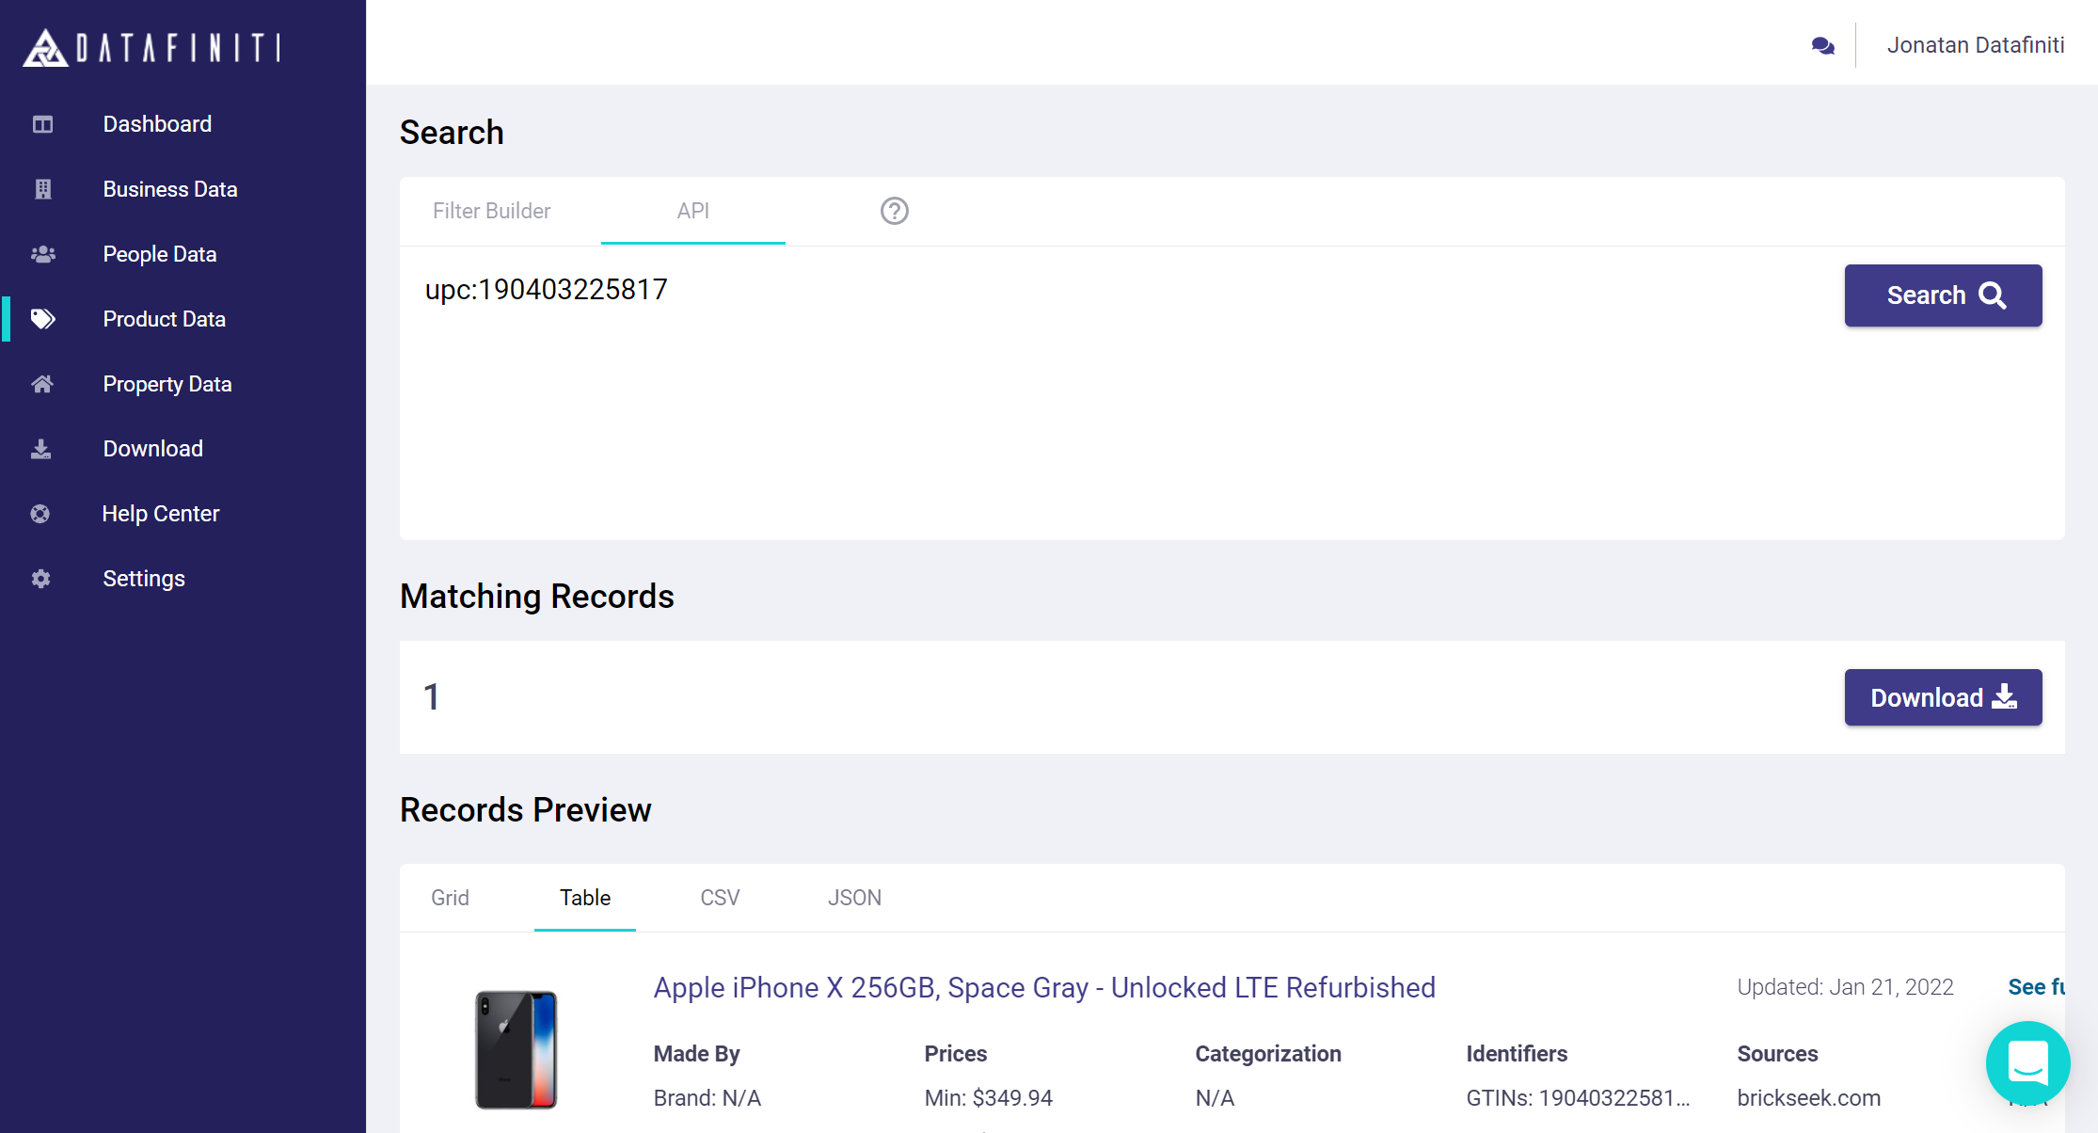Click the search help question mark
The image size is (2098, 1133).
point(894,211)
